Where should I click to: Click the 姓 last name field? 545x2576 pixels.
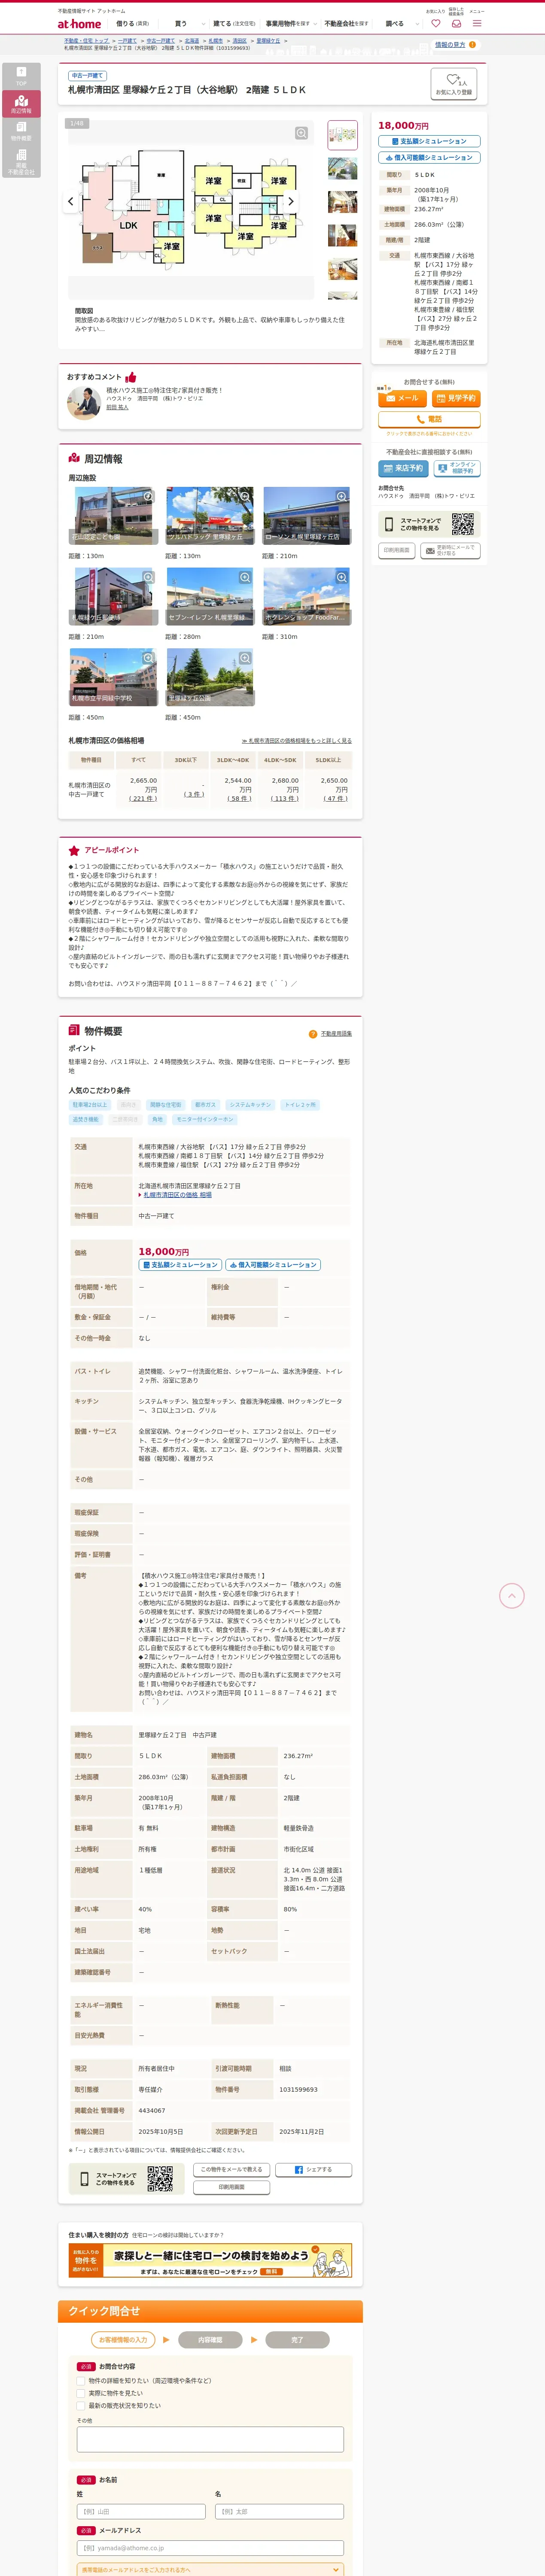[141, 2512]
